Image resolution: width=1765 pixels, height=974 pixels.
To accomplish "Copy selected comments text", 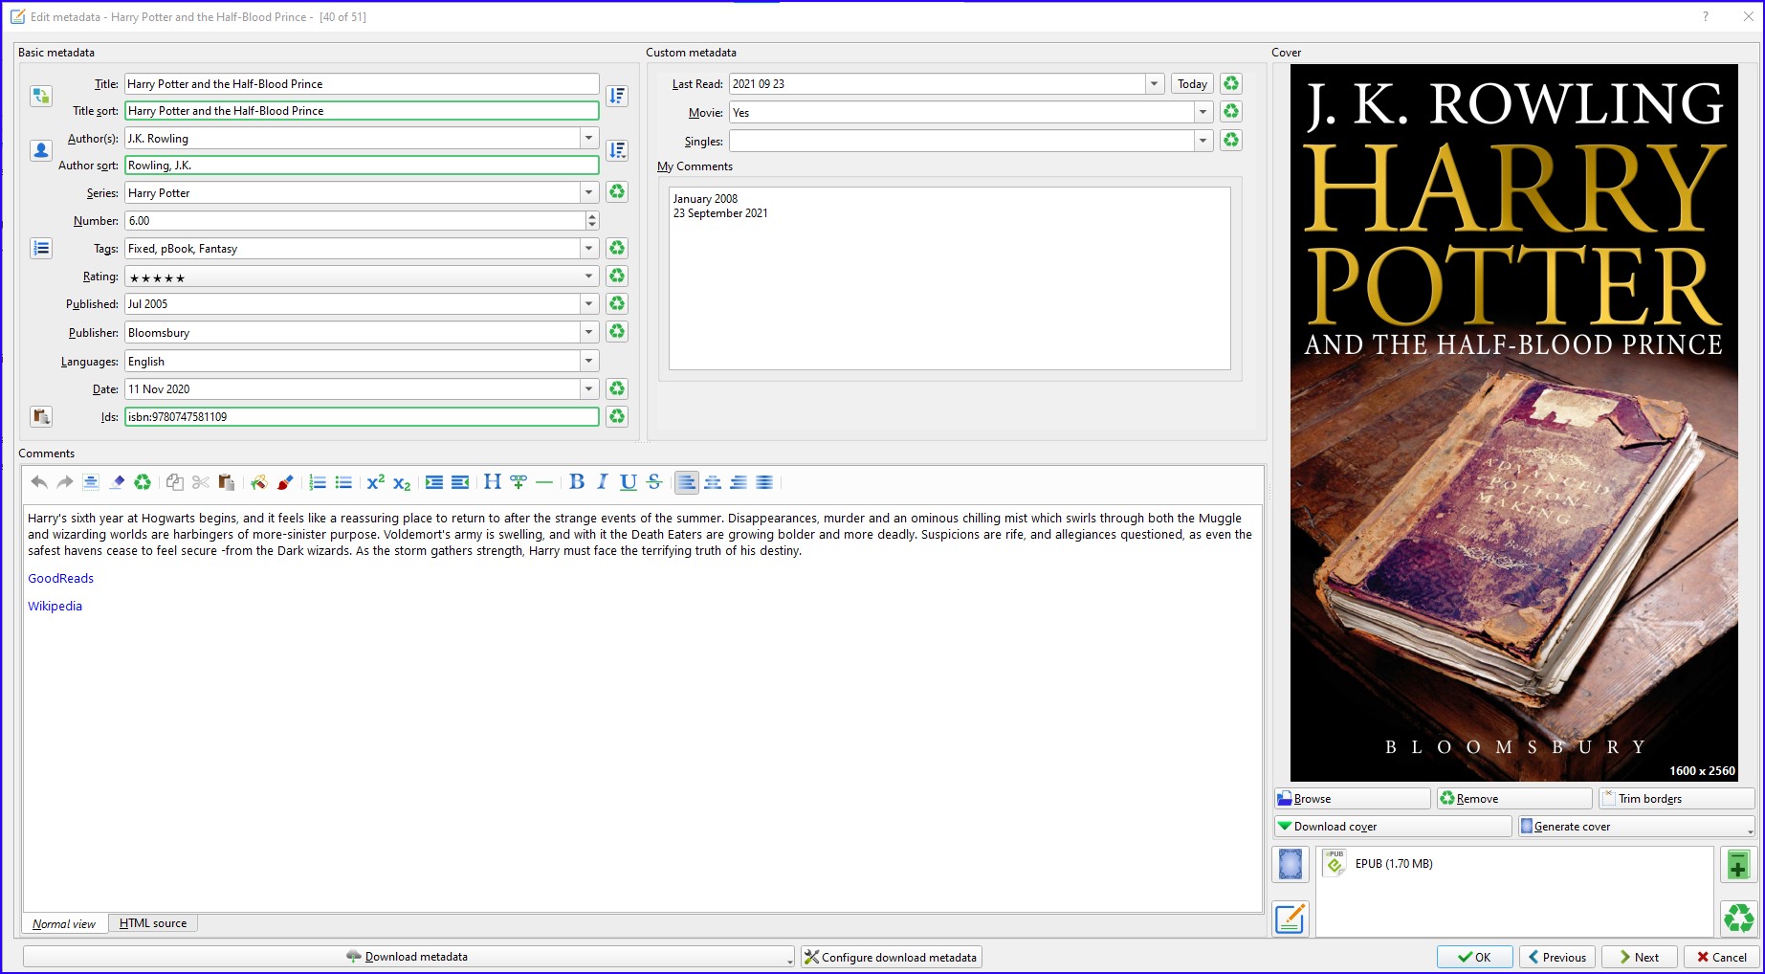I will (174, 482).
